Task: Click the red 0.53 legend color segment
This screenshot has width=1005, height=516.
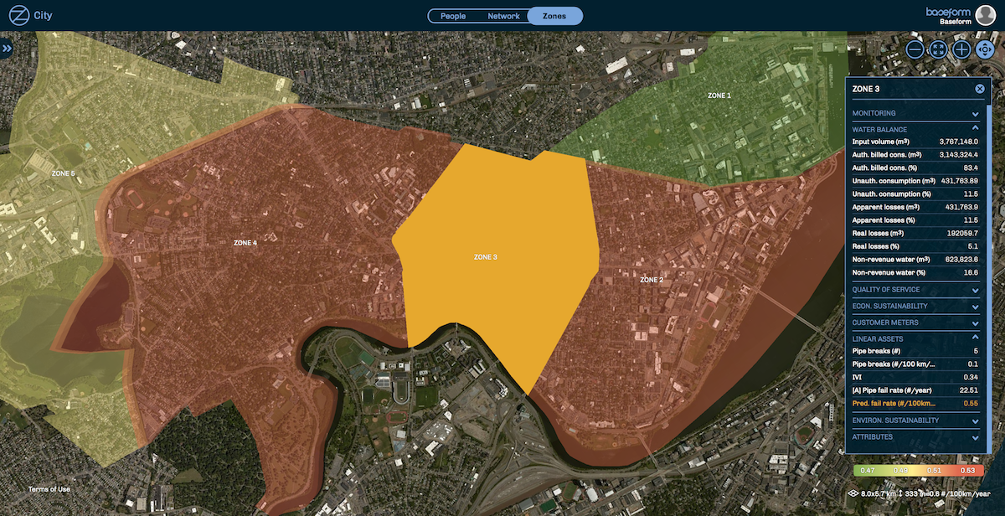Action: click(x=967, y=472)
